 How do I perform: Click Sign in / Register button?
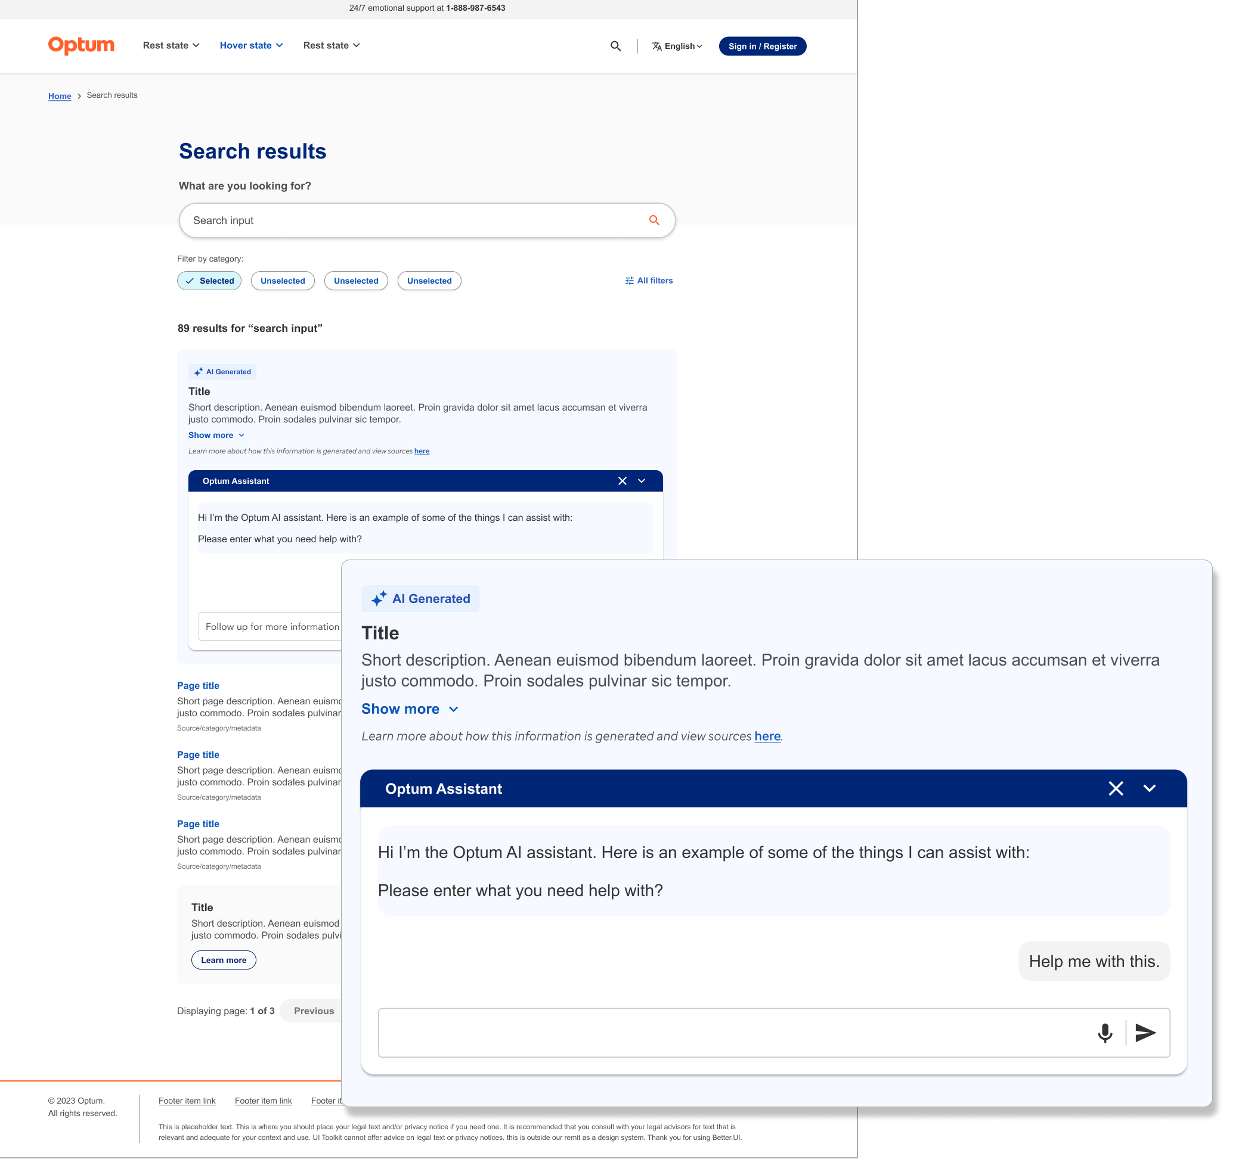763,46
